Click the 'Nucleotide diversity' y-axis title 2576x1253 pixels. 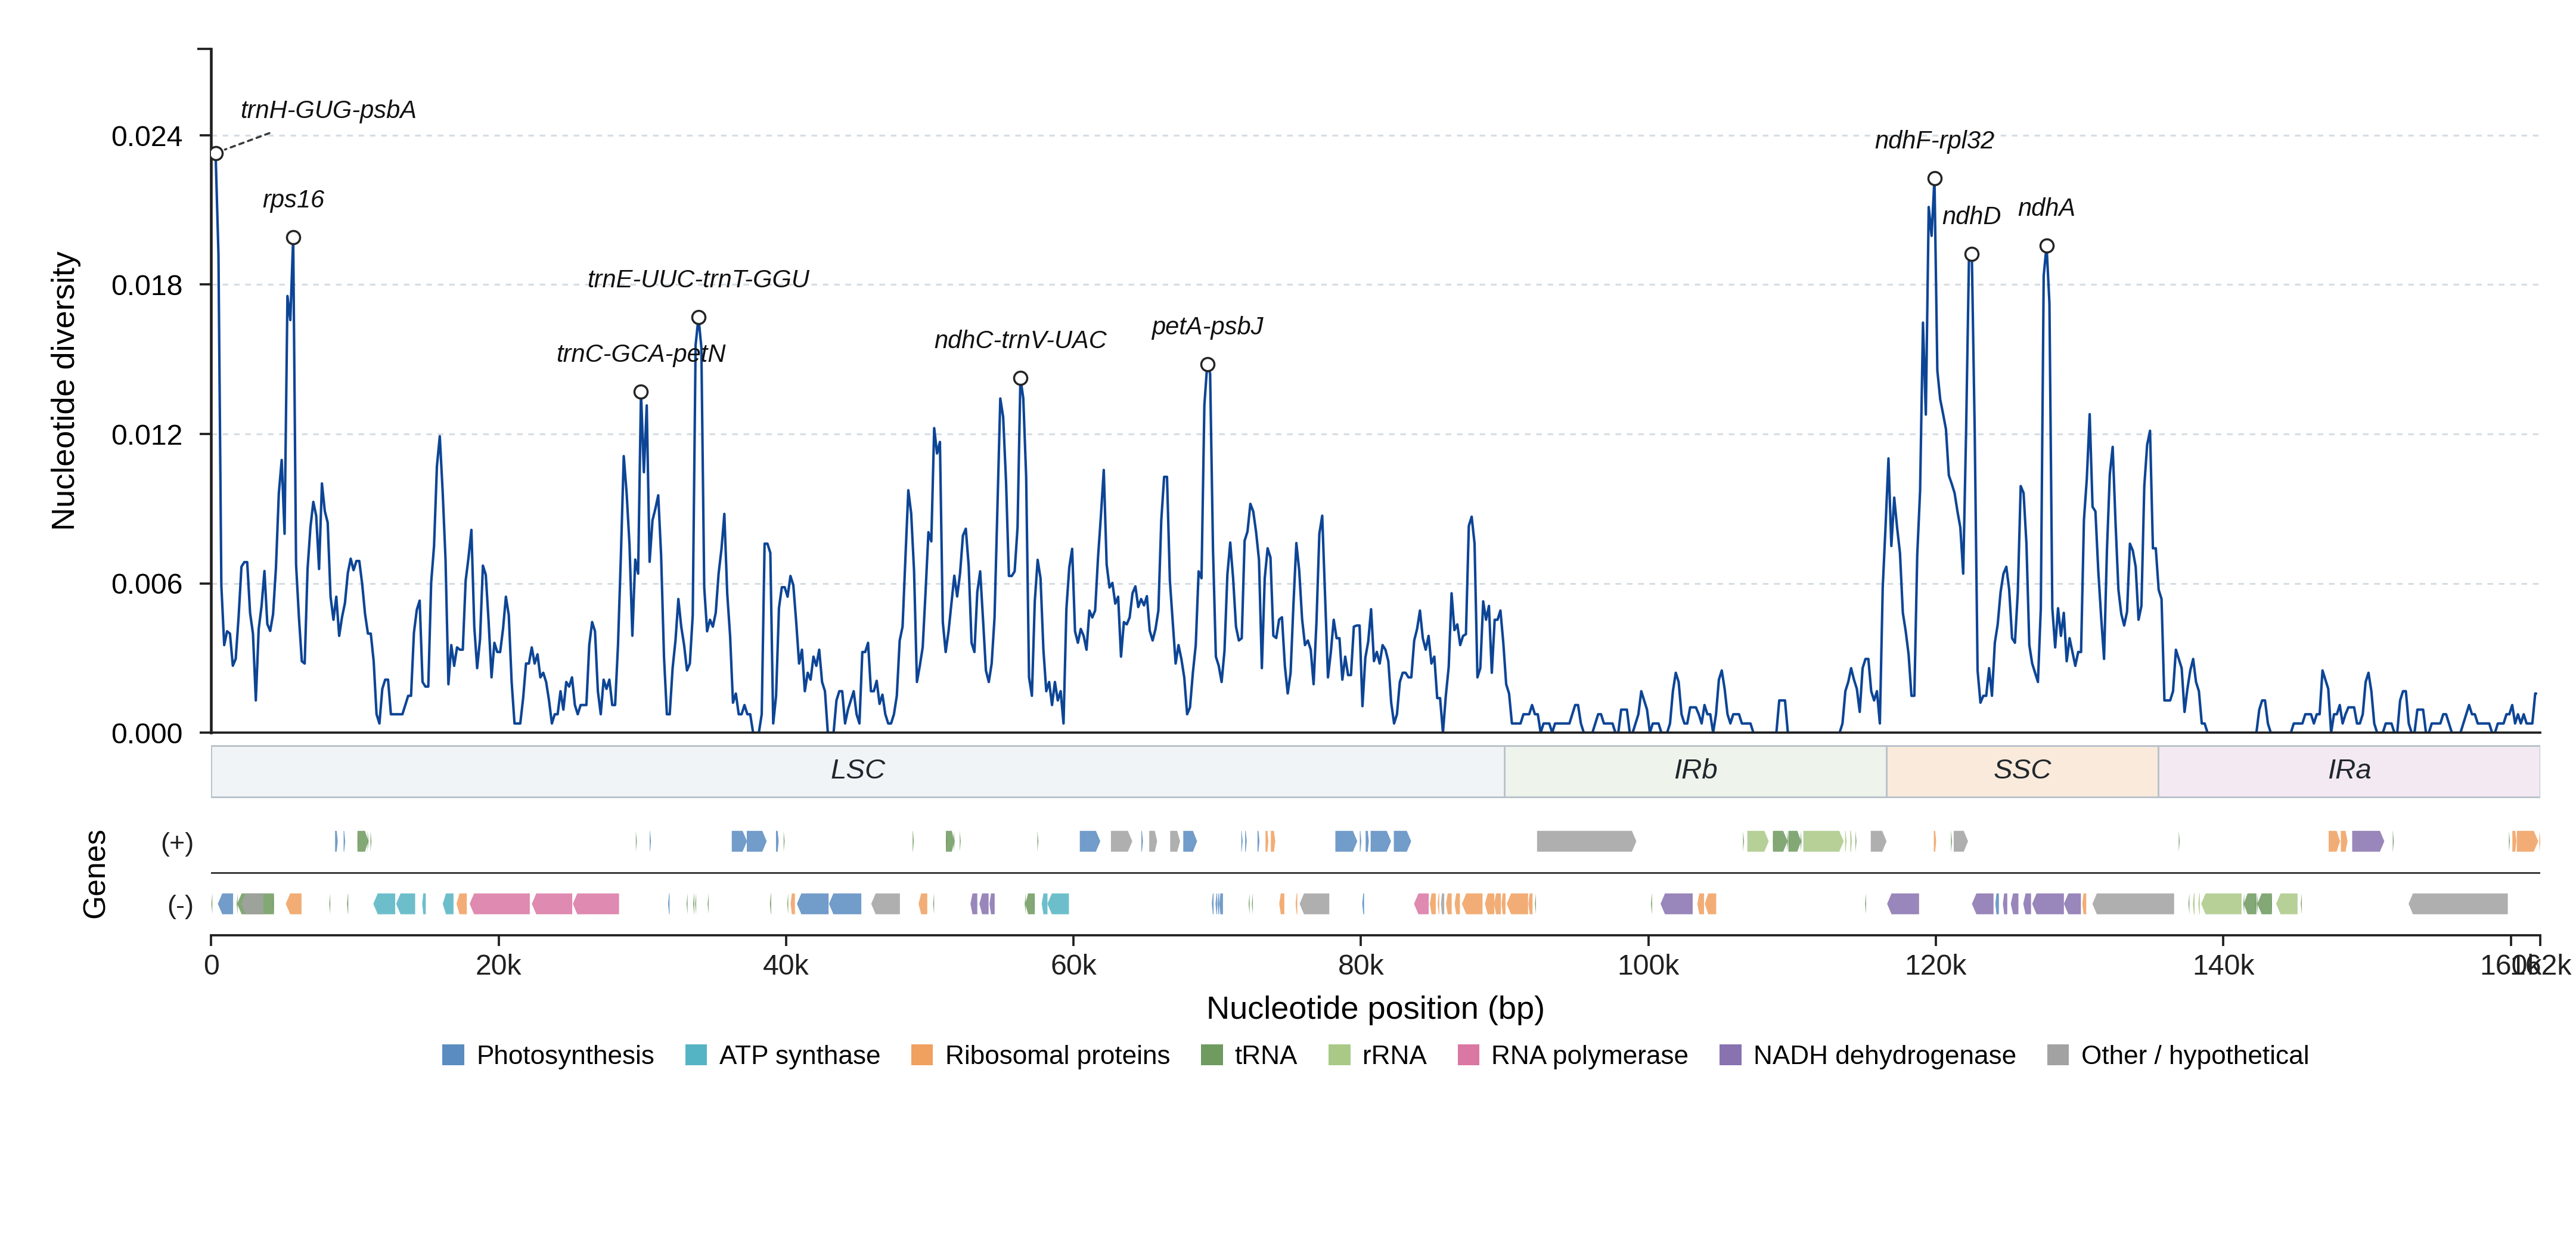[x=64, y=391]
